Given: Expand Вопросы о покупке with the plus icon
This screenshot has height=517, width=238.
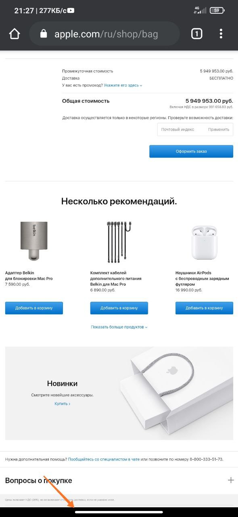Looking at the screenshot, I should click(231, 480).
